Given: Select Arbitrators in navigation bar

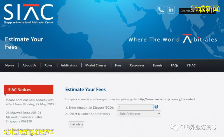Looking at the screenshot, I should (69, 65).
